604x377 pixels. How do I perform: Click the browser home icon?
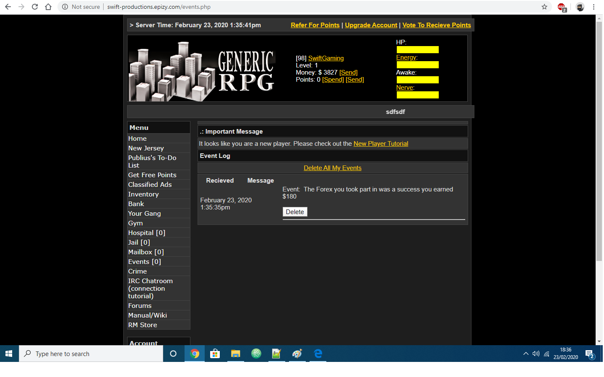click(48, 7)
